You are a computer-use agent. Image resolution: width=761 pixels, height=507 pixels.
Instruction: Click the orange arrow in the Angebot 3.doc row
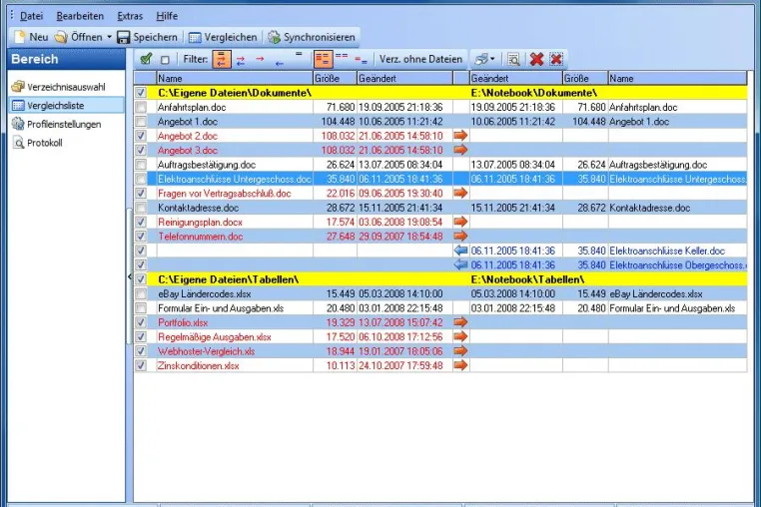click(460, 150)
